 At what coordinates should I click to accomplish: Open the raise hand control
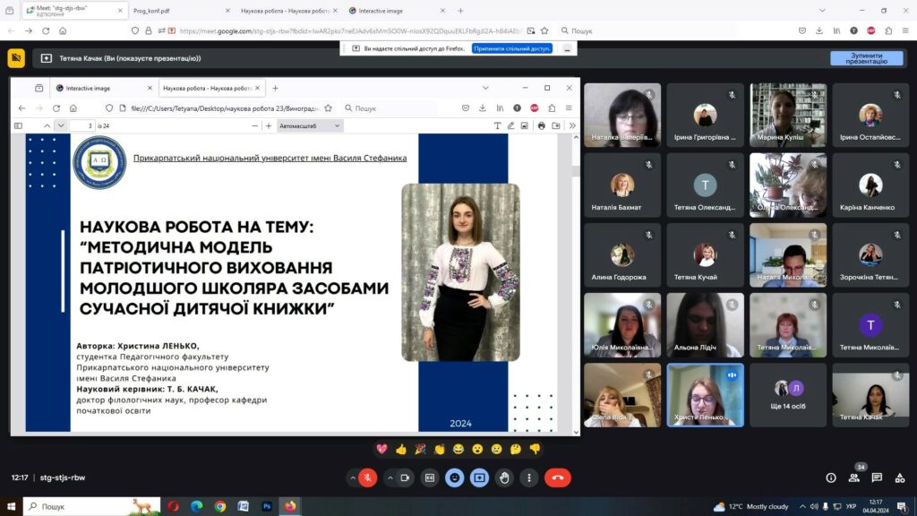(505, 478)
